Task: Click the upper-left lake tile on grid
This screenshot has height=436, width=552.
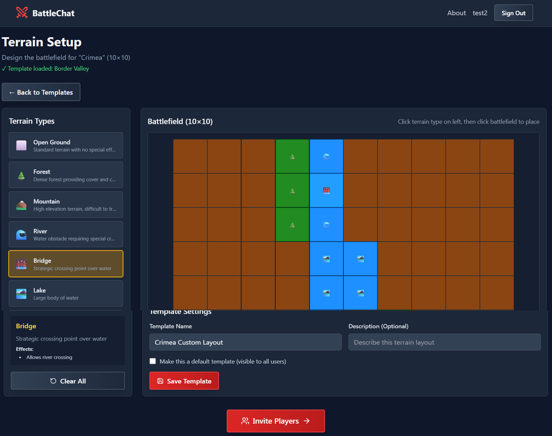Action: 326,259
